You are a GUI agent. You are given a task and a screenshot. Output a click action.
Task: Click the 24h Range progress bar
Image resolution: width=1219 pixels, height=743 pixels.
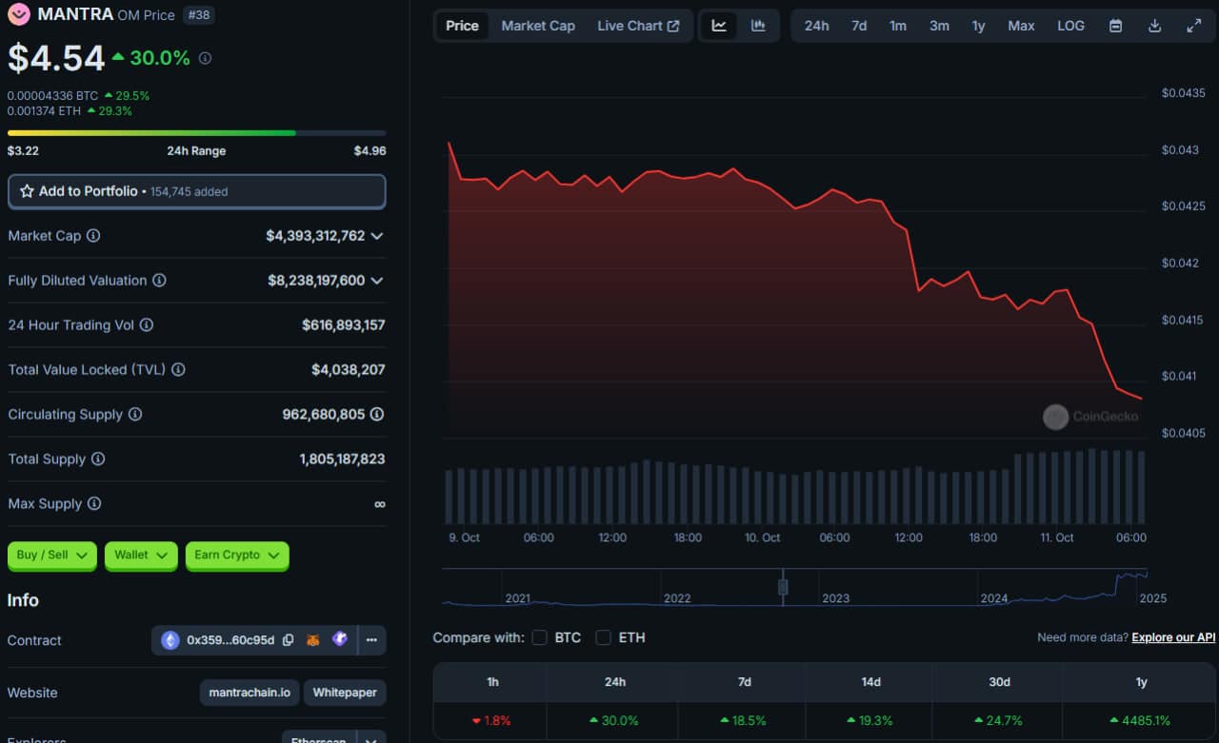pyautogui.click(x=197, y=133)
